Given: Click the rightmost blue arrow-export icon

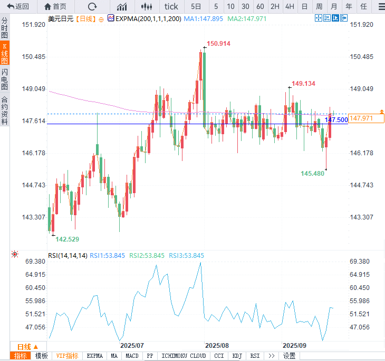Looking at the screenshot, I should [344, 18].
